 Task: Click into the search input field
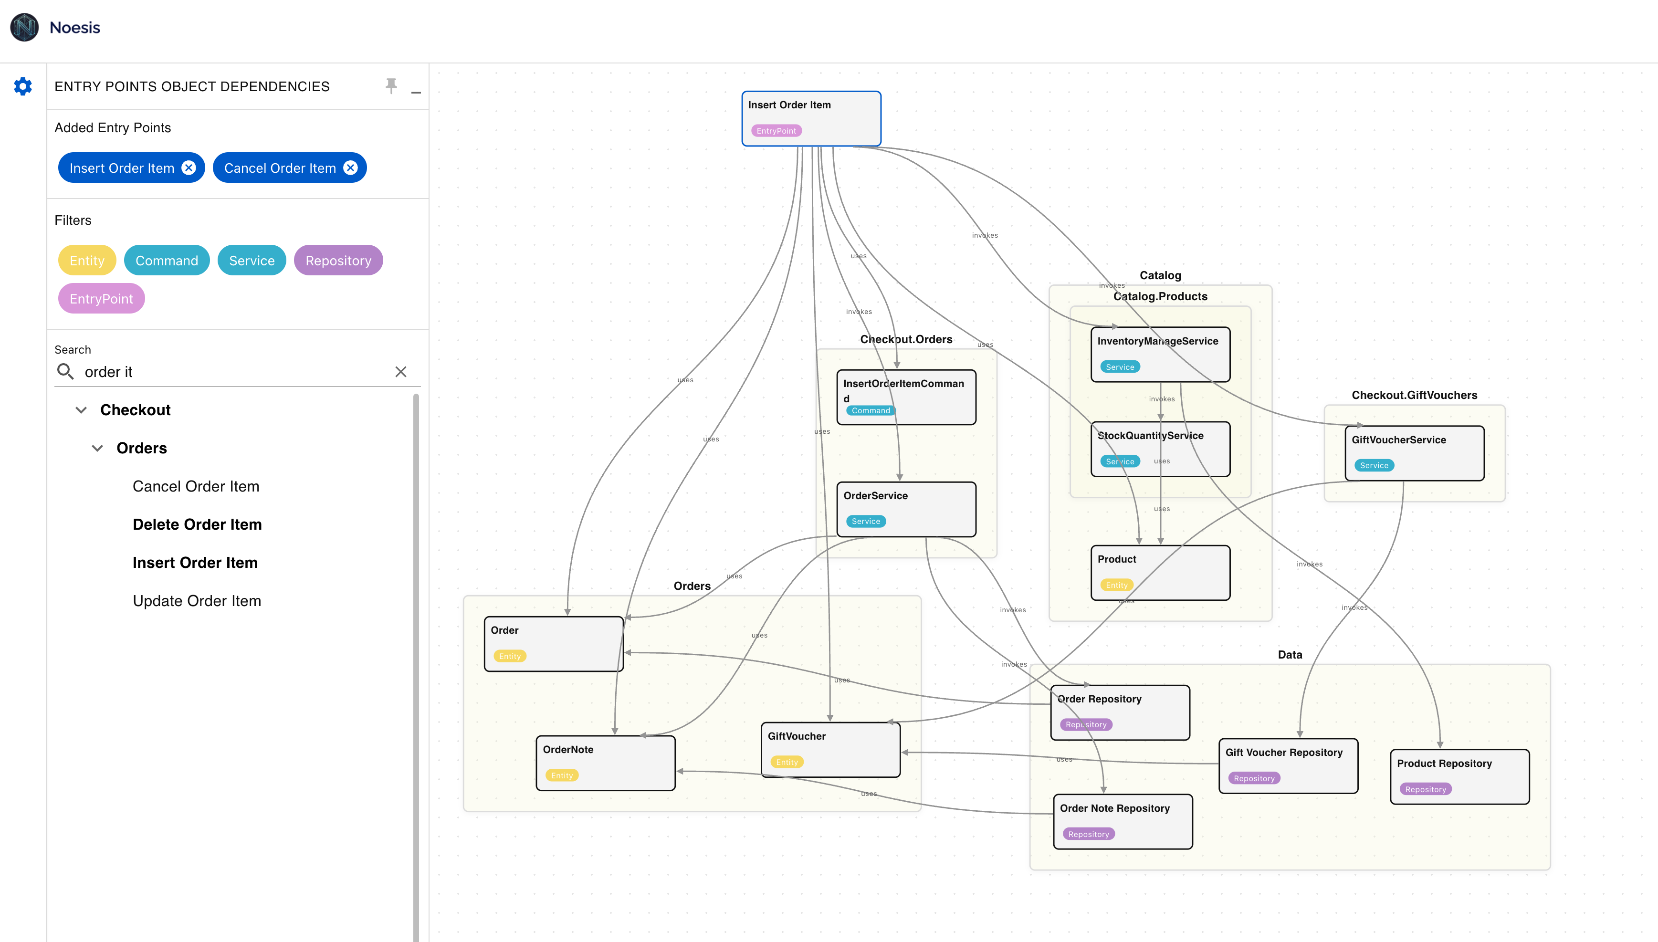(233, 372)
